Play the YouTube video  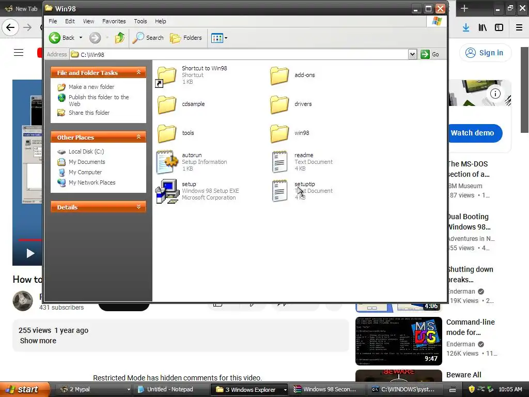pos(30,253)
